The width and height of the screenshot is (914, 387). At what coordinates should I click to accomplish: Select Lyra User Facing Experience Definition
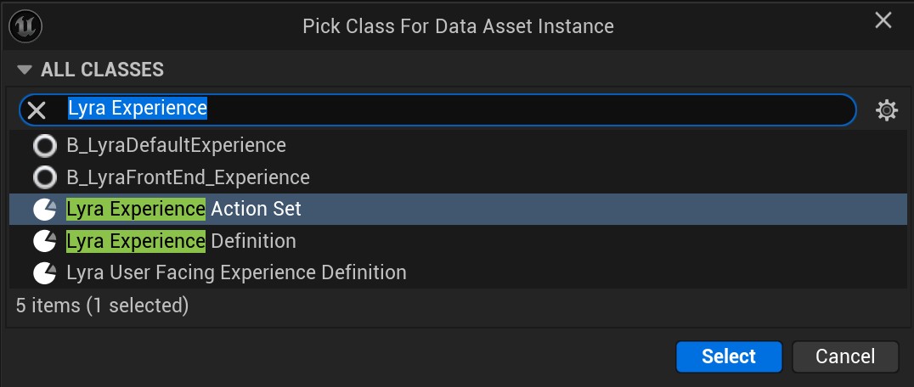point(236,273)
